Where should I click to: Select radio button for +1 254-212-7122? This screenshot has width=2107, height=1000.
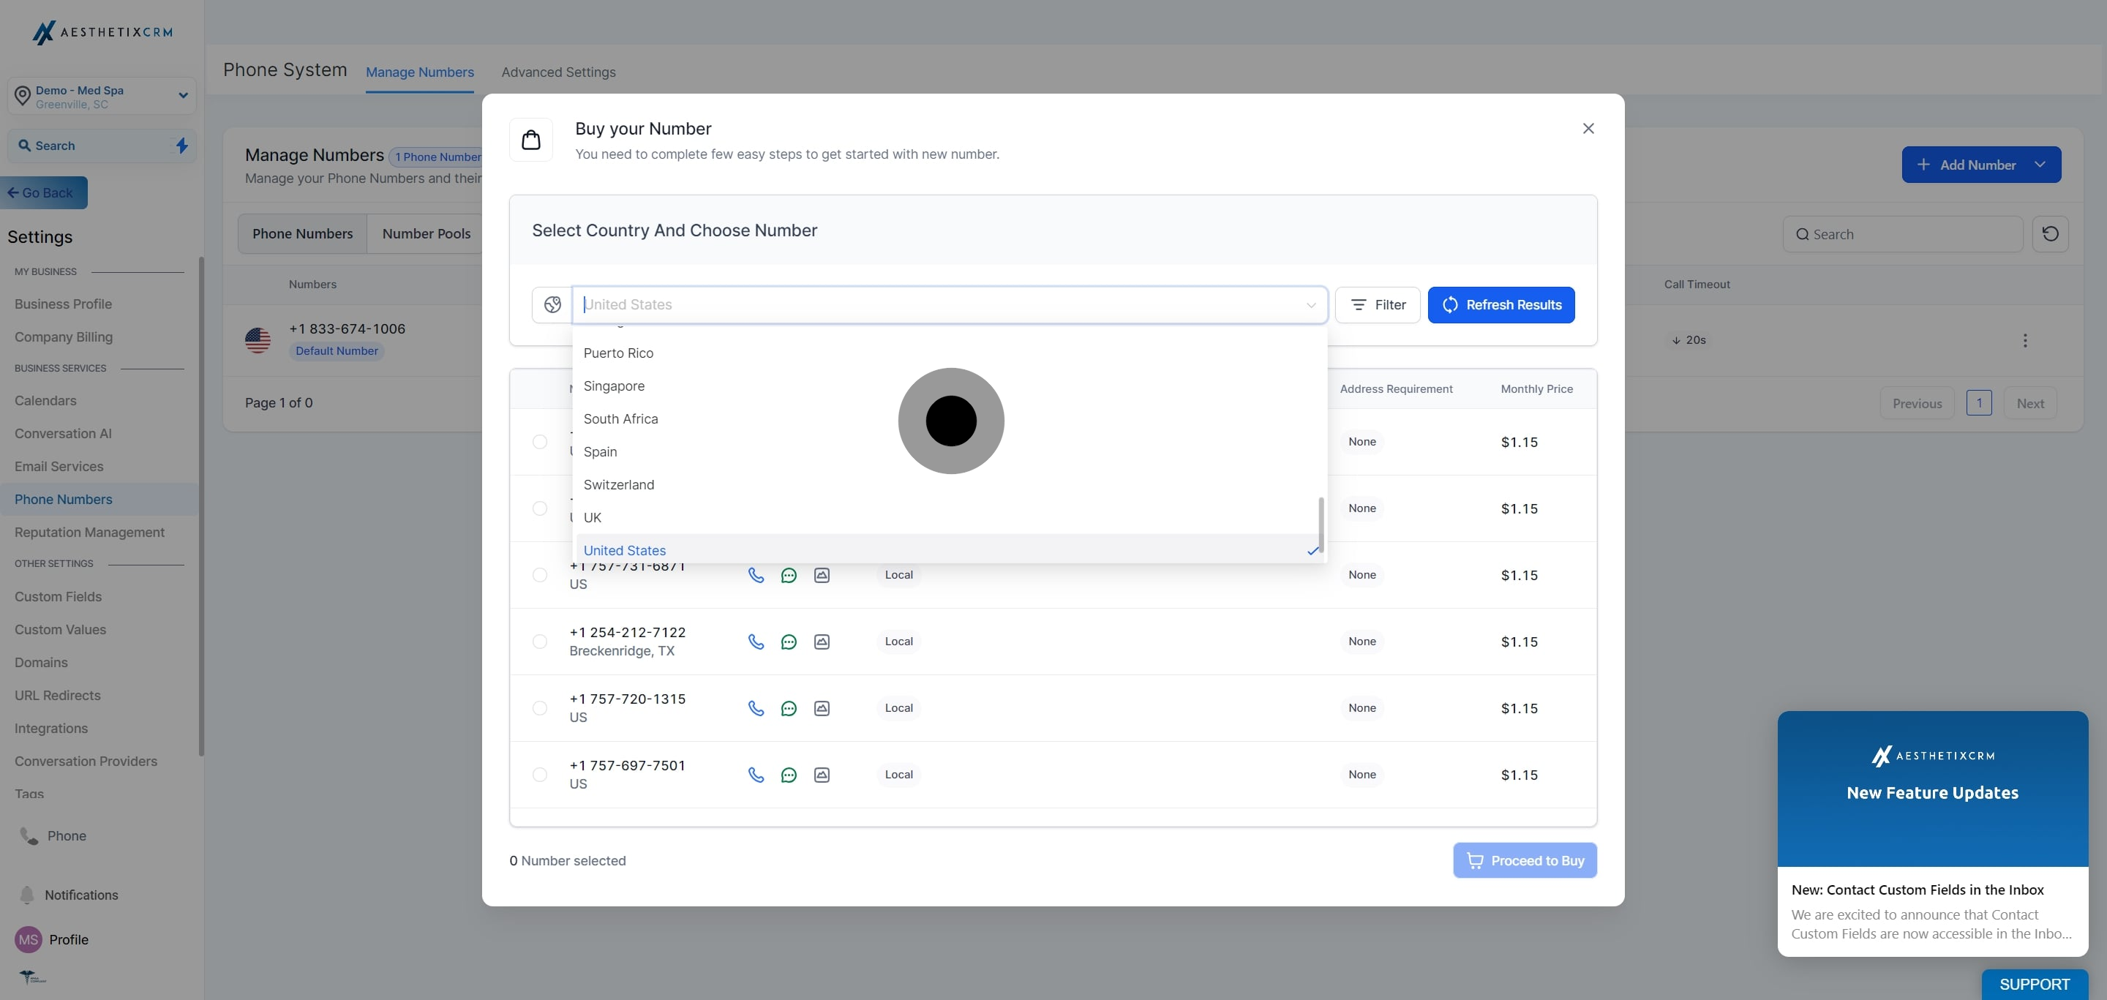click(x=540, y=642)
